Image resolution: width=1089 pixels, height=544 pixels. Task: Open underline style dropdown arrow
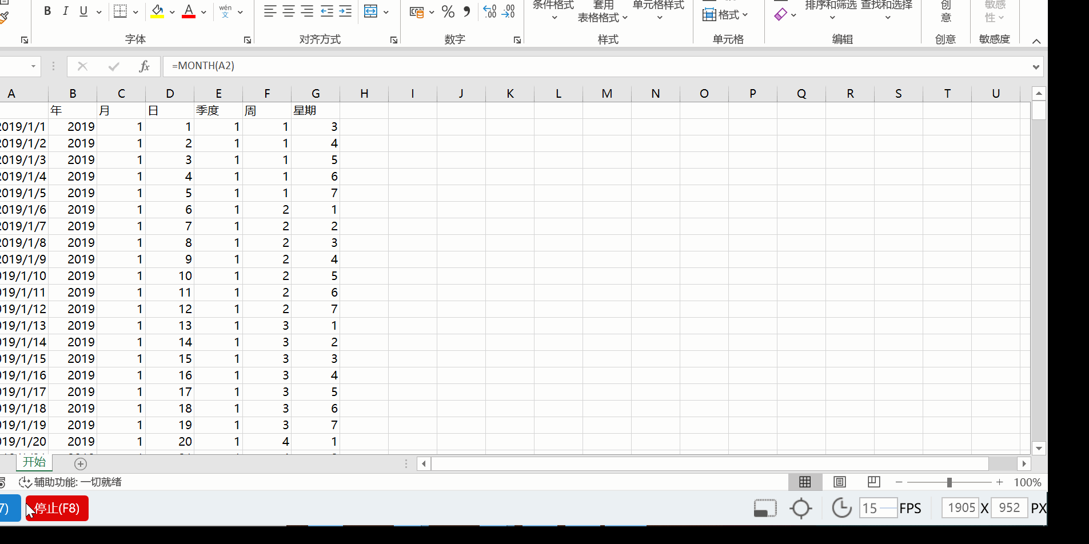tap(99, 12)
